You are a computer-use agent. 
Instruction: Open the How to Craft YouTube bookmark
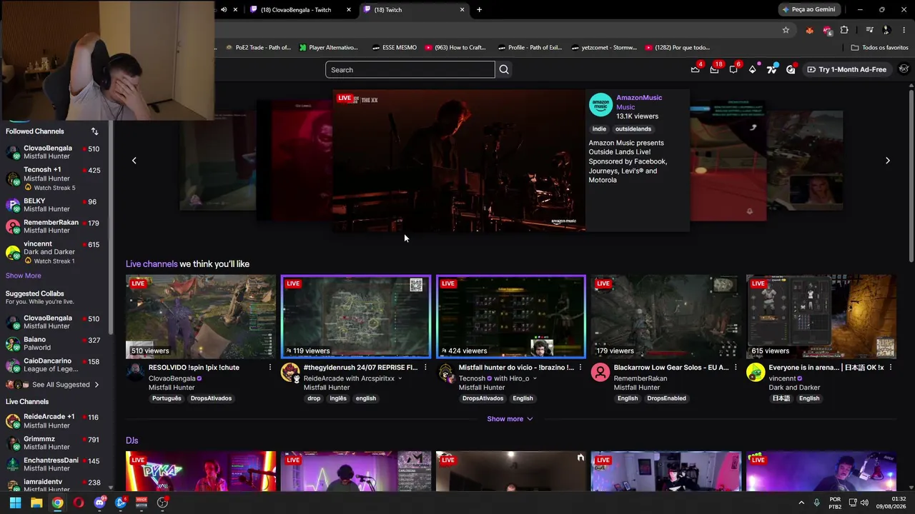[455, 48]
